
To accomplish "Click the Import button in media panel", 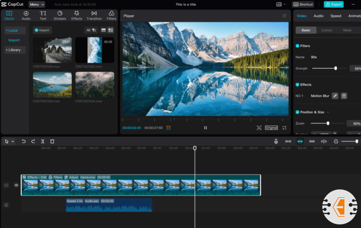I will [x=42, y=30].
